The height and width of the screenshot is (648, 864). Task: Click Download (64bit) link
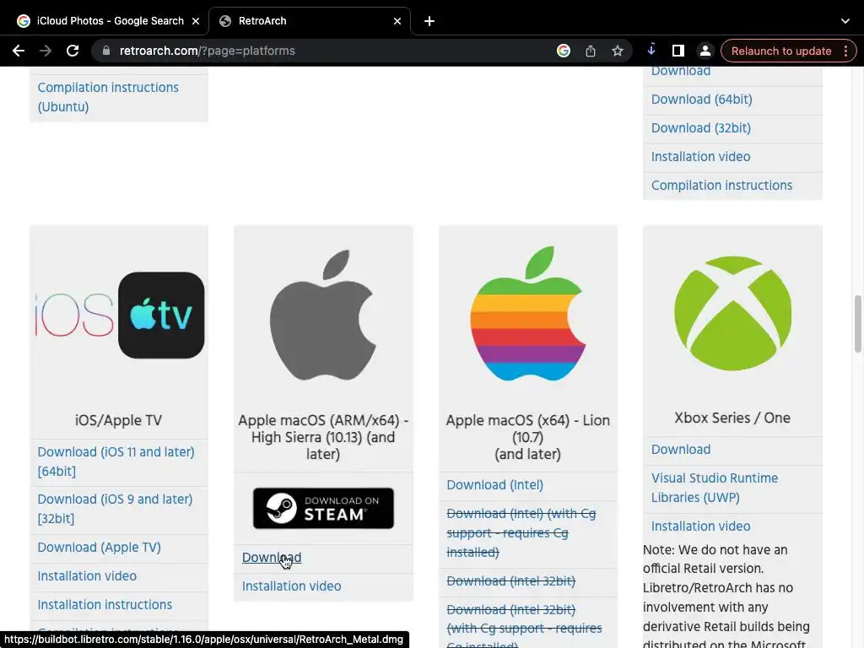coord(701,100)
